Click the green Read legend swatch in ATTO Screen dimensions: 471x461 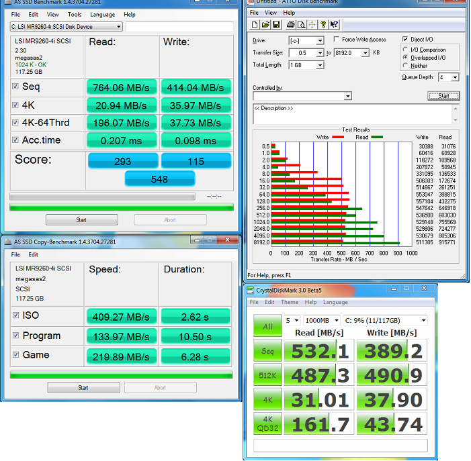tap(377, 137)
